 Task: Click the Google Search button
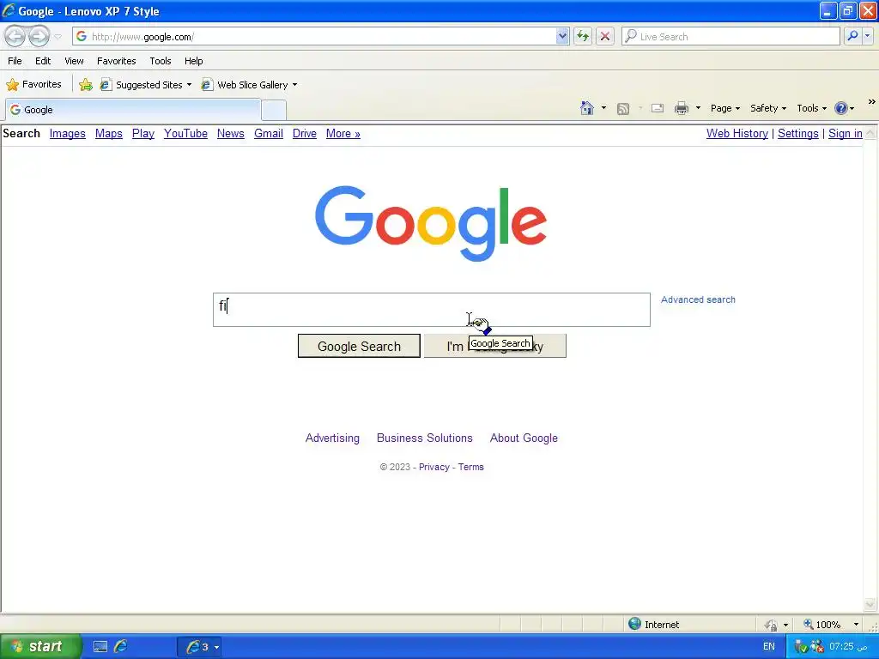pyautogui.click(x=359, y=347)
